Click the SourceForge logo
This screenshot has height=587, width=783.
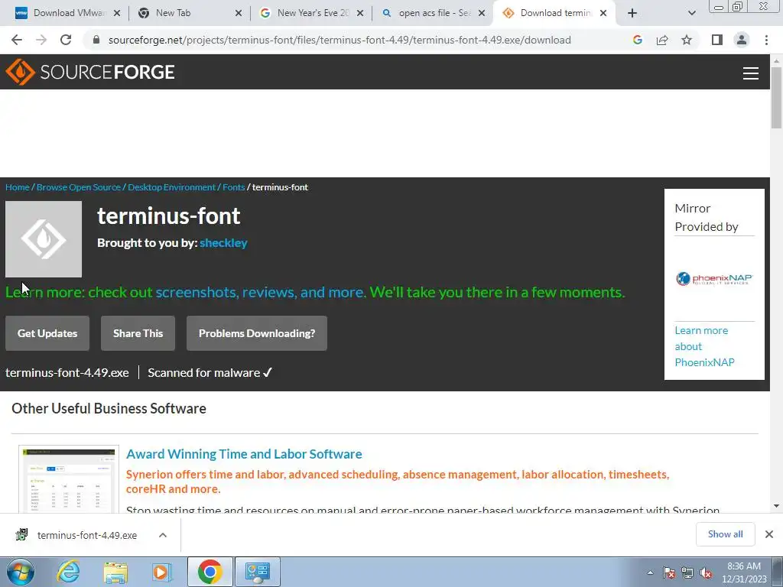click(90, 72)
